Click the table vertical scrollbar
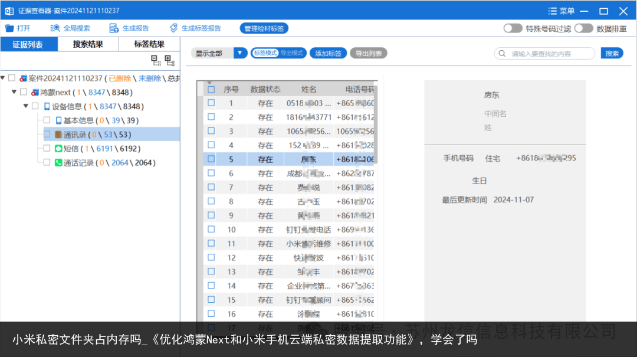The width and height of the screenshot is (637, 357). click(x=376, y=124)
